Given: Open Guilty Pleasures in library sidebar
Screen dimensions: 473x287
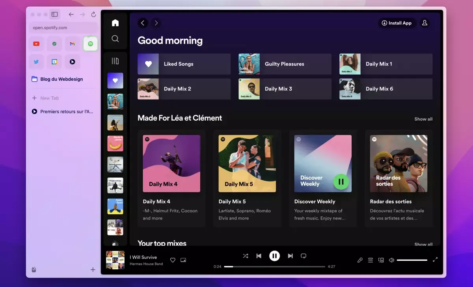Looking at the screenshot, I should [115, 101].
